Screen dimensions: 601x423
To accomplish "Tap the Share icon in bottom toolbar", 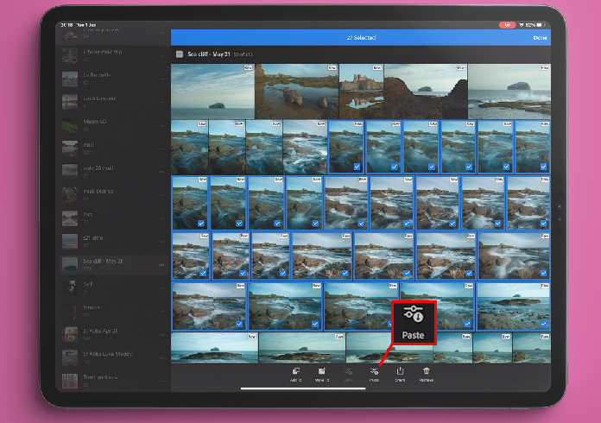I will tap(400, 371).
